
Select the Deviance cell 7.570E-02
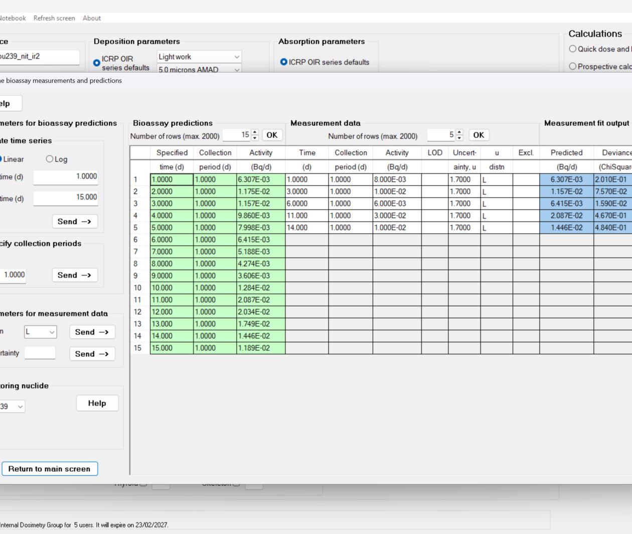coord(612,191)
